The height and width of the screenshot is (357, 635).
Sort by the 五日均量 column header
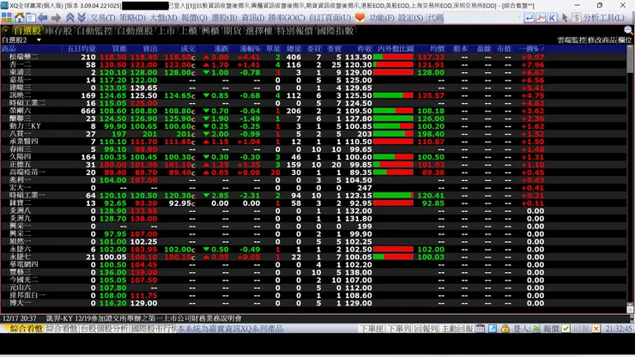click(82, 49)
